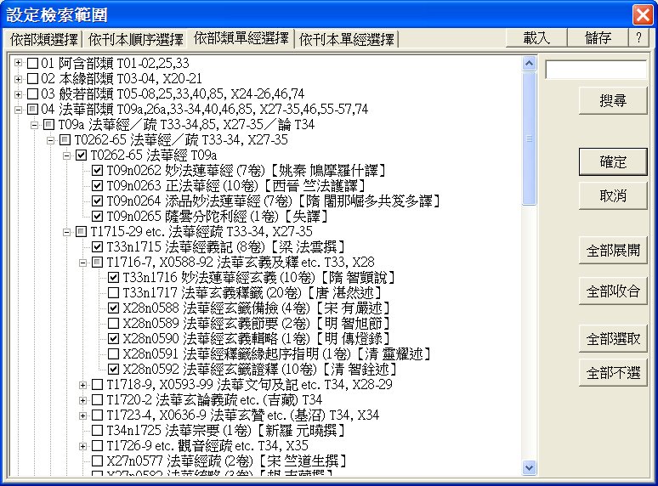Open help with the ? button
Screen dimensions: 658x486
(638, 38)
